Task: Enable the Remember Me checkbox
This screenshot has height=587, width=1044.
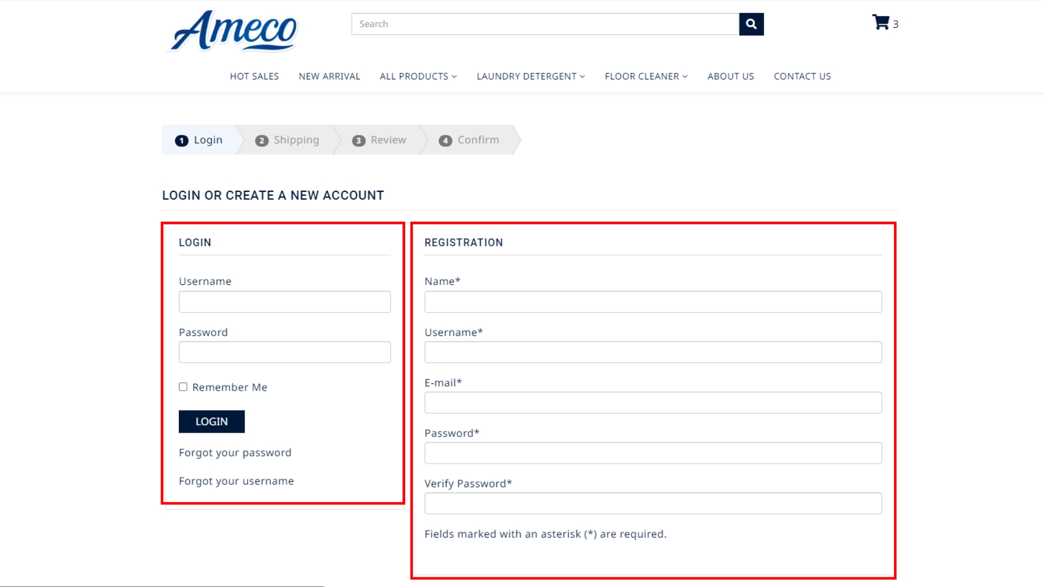Action: (x=183, y=387)
